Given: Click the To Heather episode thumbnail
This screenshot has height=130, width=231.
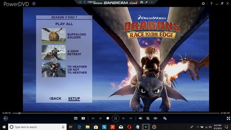Looking at the screenshot, I should coord(54,70).
